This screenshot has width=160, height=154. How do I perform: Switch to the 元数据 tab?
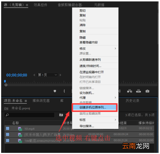click(x=99, y=5)
